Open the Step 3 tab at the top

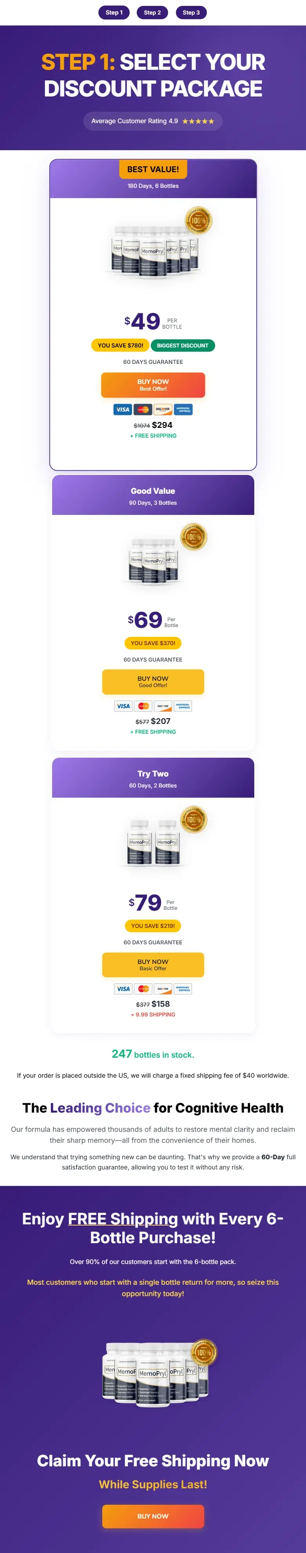(x=191, y=12)
